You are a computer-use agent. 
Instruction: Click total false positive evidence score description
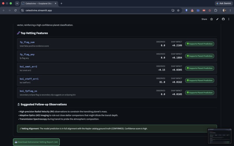[x=34, y=46]
